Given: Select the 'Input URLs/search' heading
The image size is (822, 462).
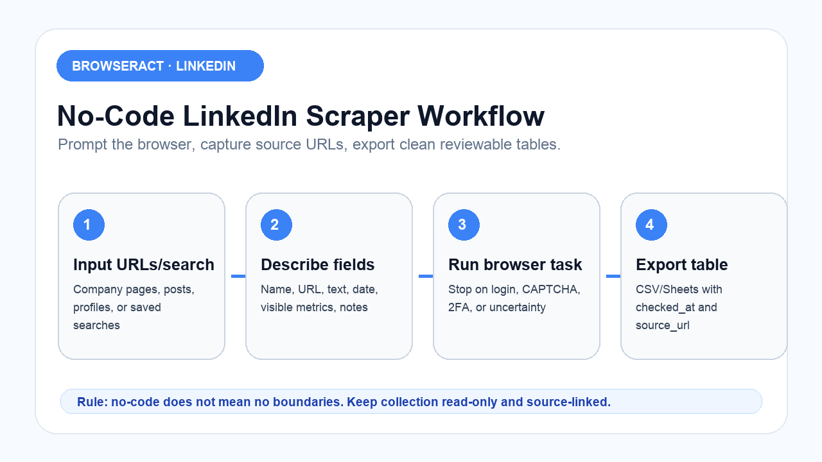Looking at the screenshot, I should point(144,265).
